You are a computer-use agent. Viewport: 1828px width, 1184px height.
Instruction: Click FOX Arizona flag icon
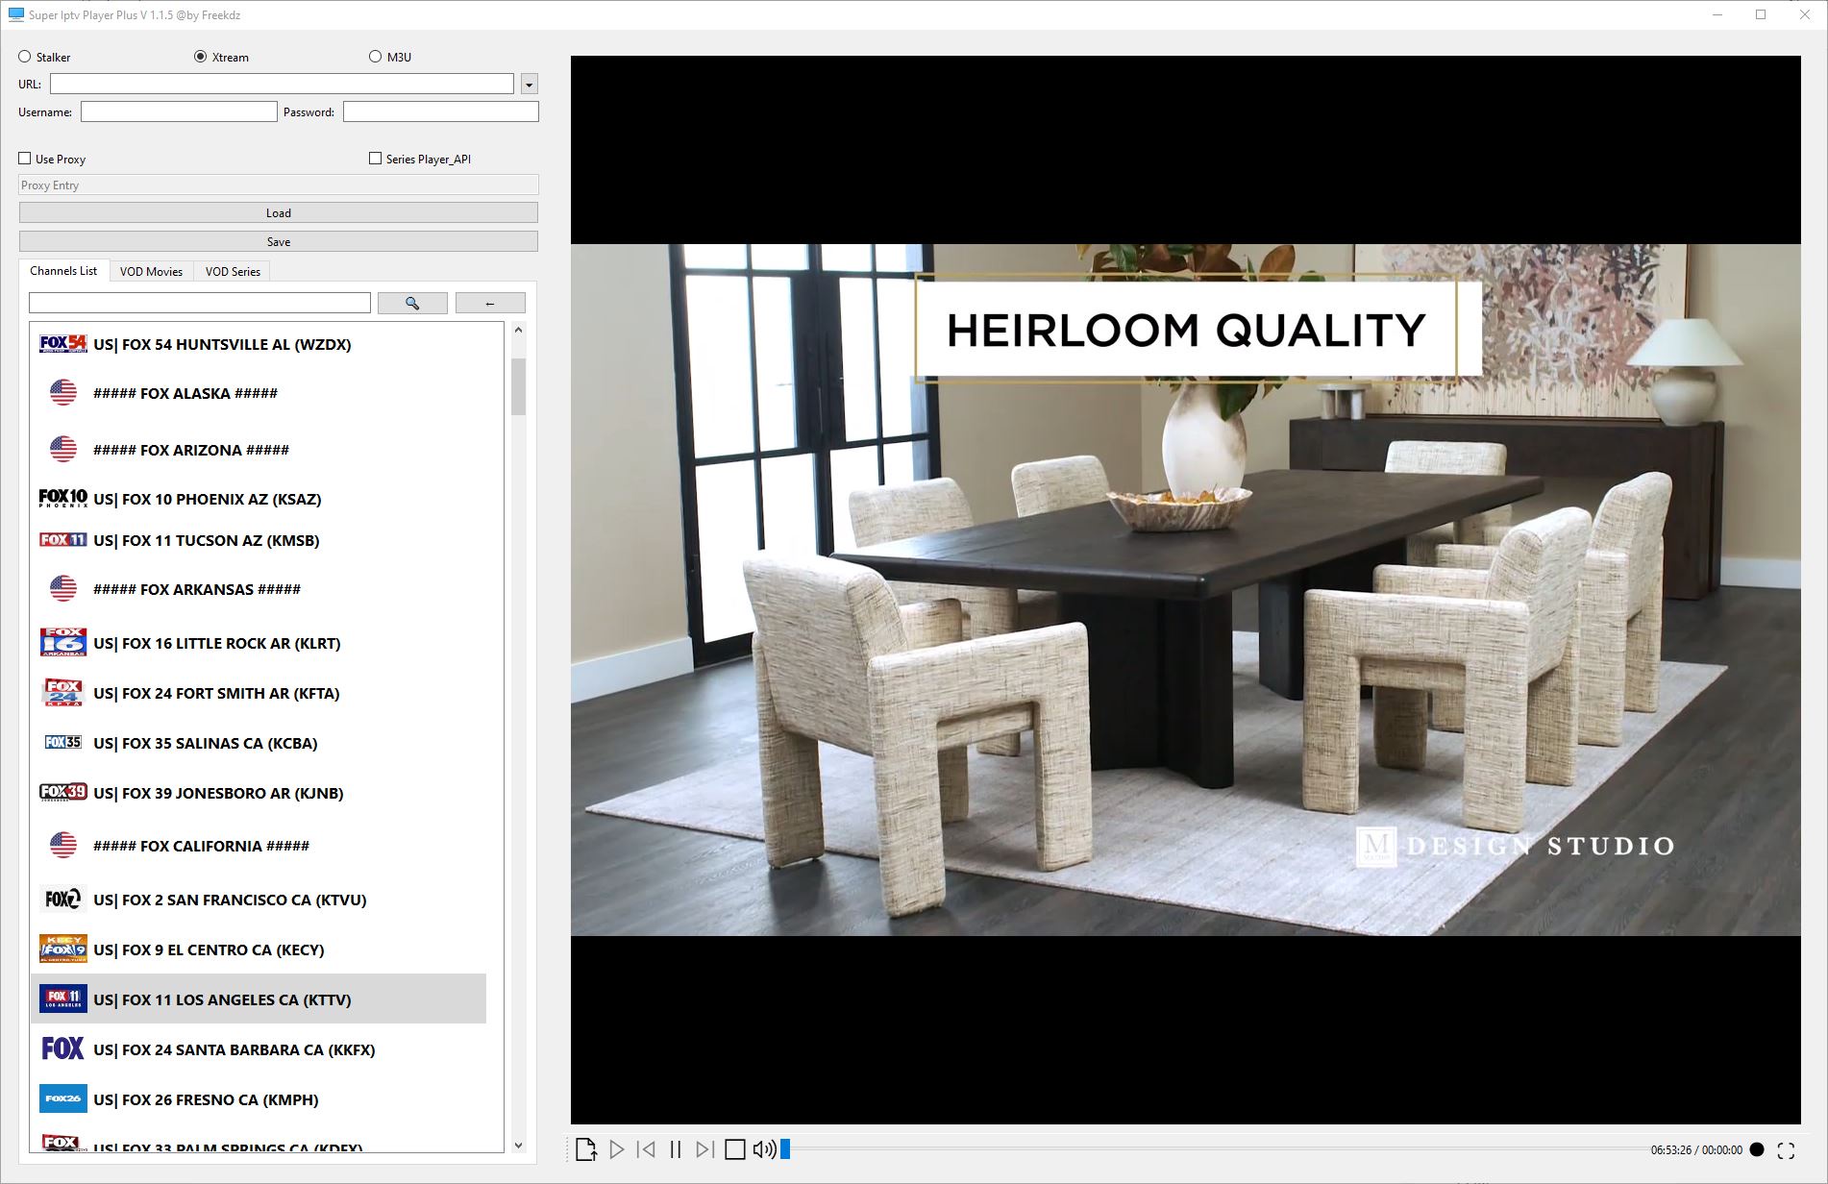point(63,449)
